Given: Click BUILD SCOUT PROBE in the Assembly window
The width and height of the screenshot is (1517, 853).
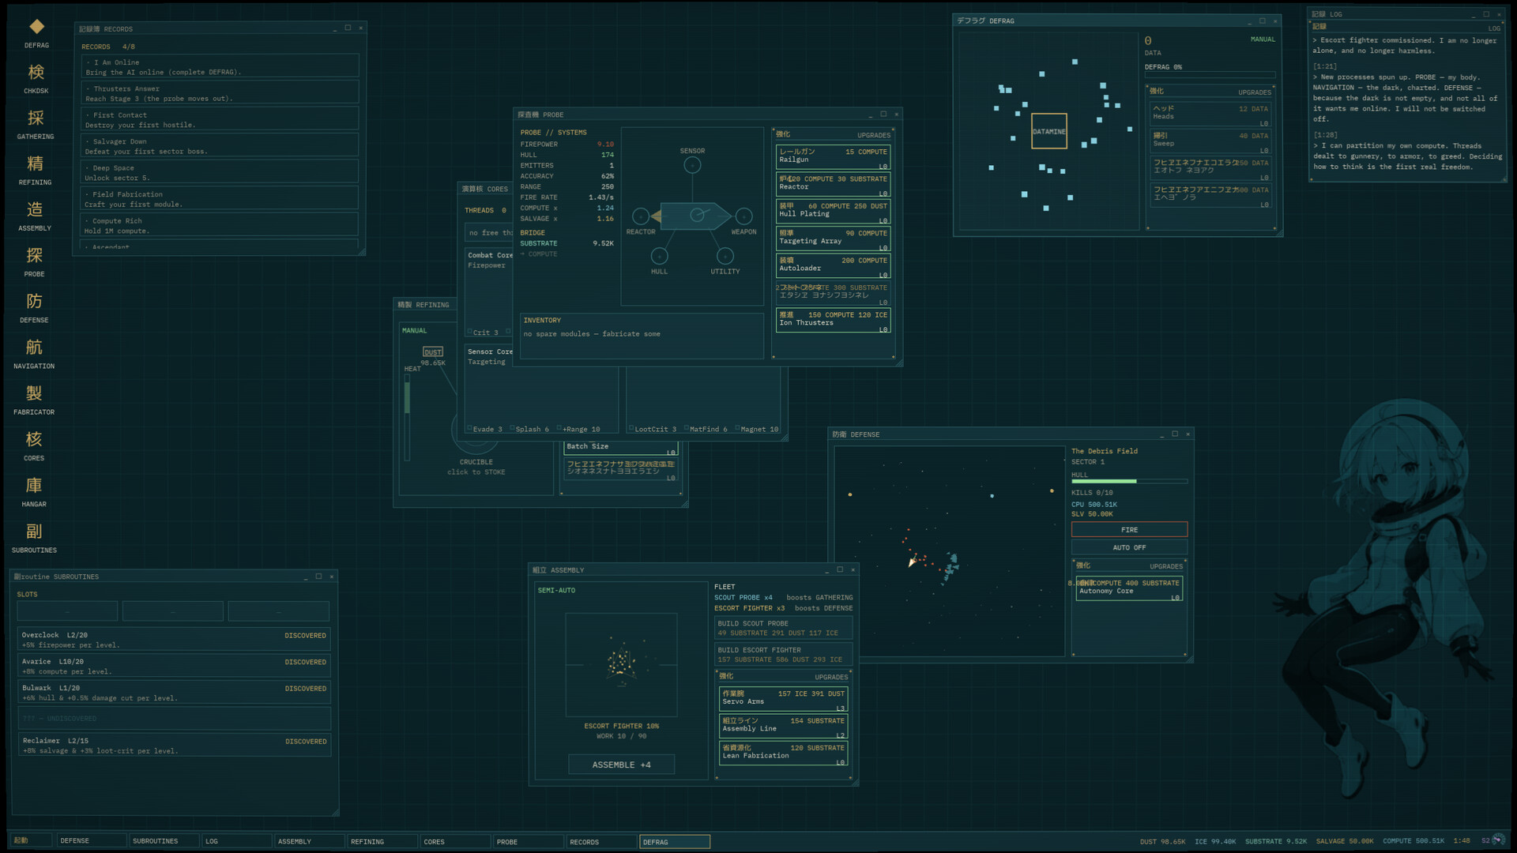Looking at the screenshot, I should pos(783,628).
